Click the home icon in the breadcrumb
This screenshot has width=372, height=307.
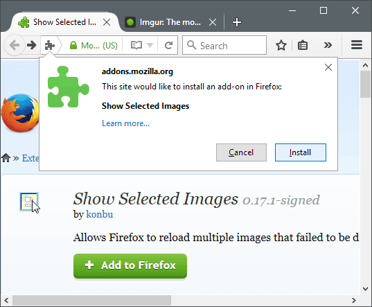pos(6,158)
